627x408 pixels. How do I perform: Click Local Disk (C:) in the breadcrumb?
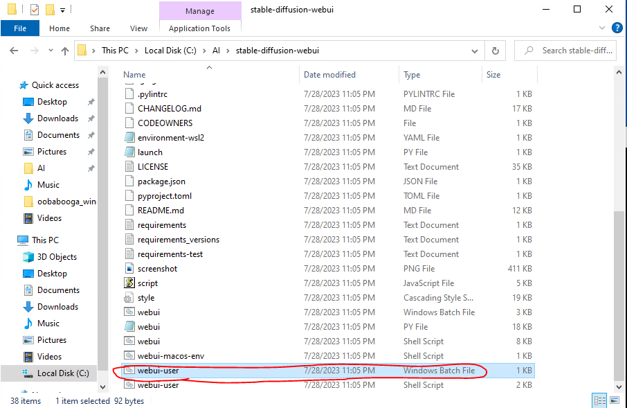click(170, 51)
